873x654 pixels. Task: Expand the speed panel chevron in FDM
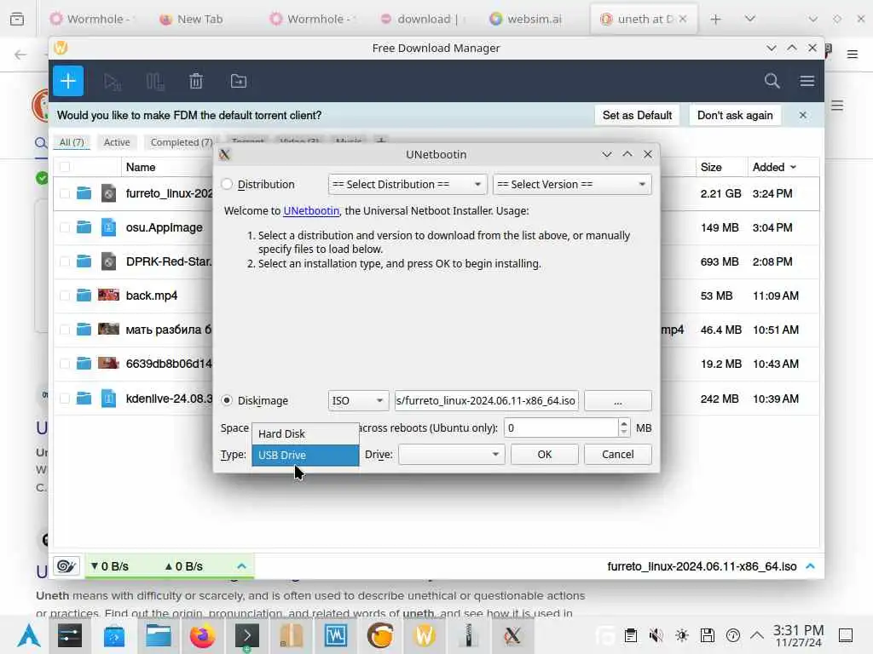tap(241, 566)
